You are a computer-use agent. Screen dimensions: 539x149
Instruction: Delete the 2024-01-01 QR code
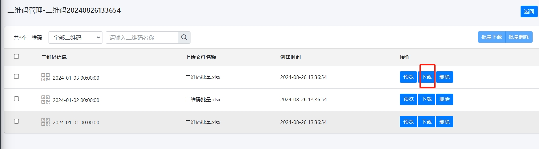point(444,122)
